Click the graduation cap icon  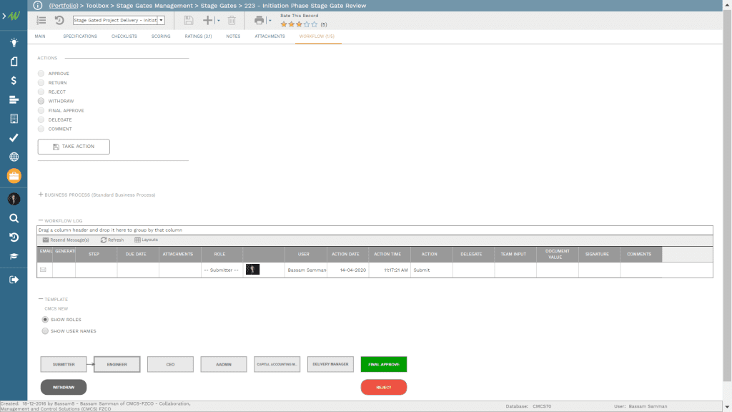(14, 256)
